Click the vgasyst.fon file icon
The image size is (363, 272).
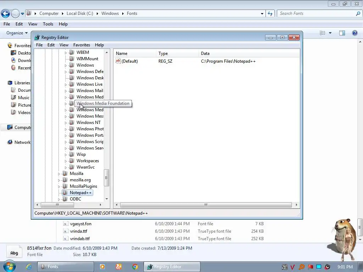click(66, 224)
